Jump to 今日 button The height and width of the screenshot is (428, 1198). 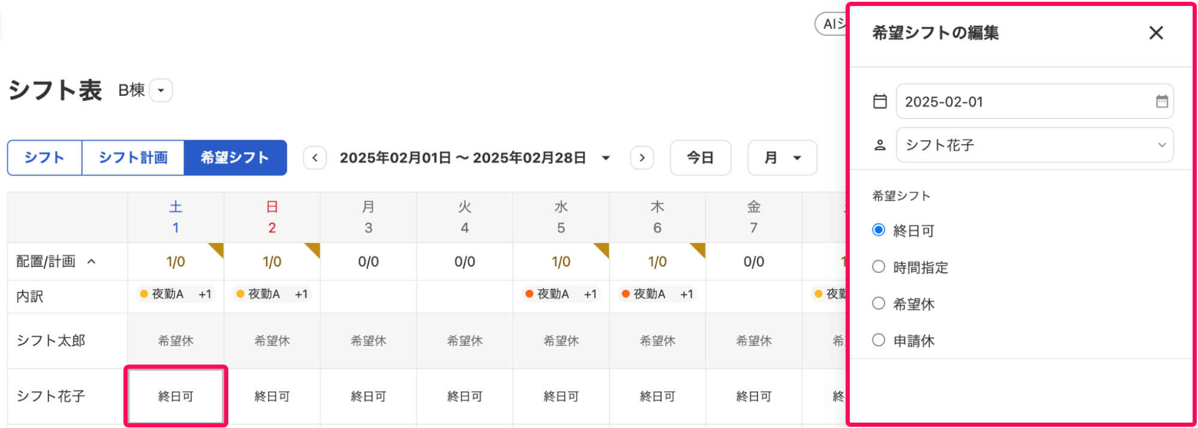pos(701,158)
